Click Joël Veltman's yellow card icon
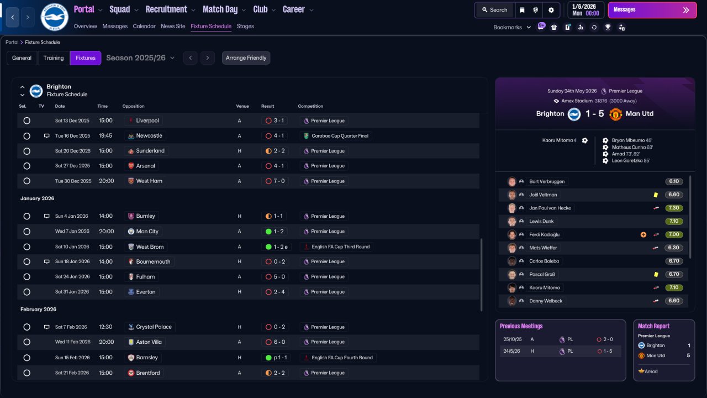The height and width of the screenshot is (398, 707). click(656, 195)
